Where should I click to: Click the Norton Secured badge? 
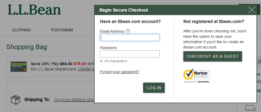(197, 75)
